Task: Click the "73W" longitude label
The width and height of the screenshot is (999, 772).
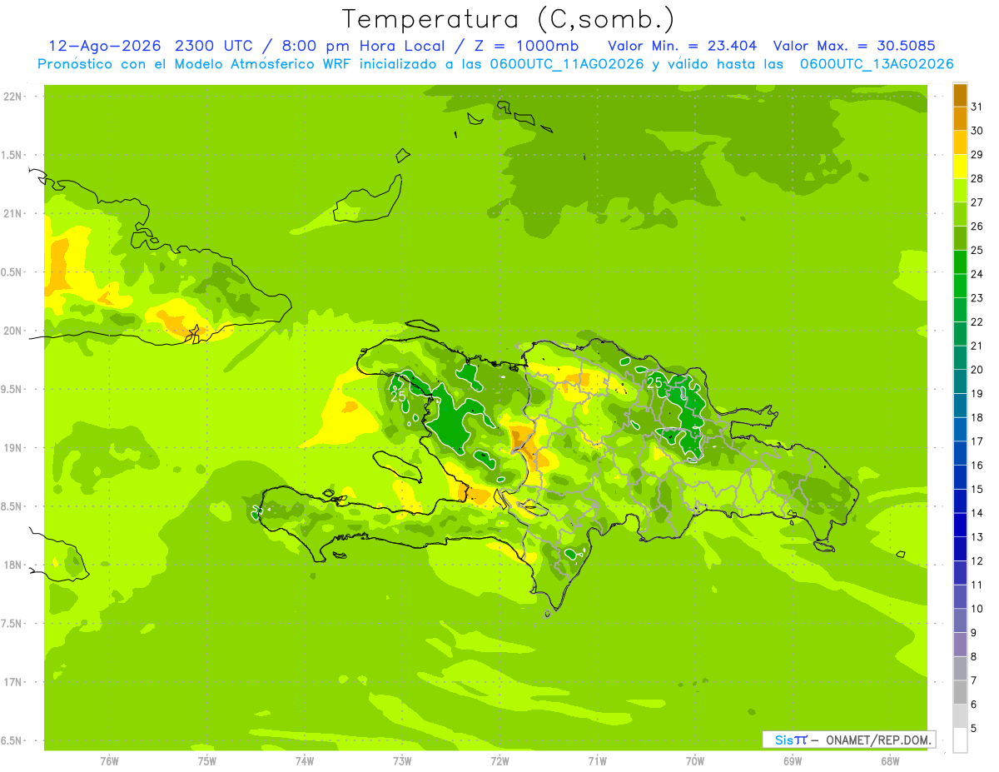Action: click(402, 760)
